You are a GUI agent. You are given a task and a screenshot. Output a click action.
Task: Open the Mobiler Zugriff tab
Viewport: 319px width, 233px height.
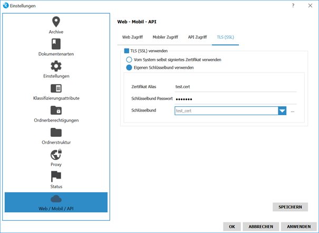(x=166, y=38)
